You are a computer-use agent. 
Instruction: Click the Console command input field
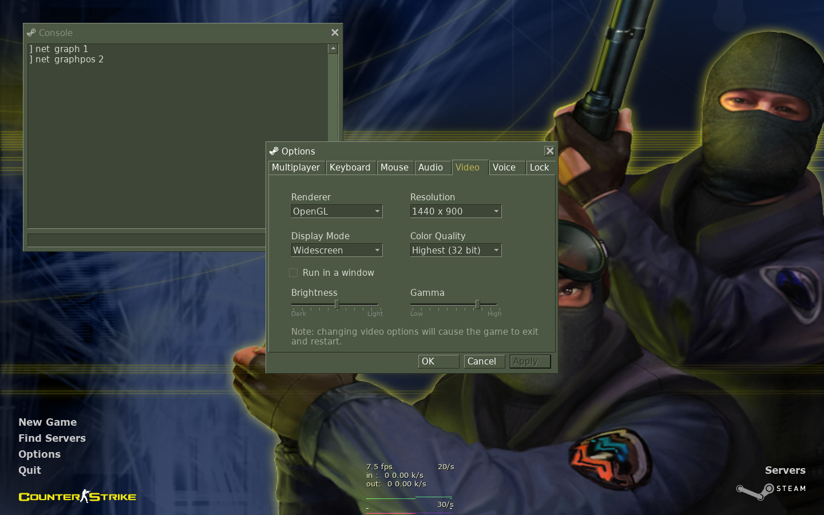(146, 240)
